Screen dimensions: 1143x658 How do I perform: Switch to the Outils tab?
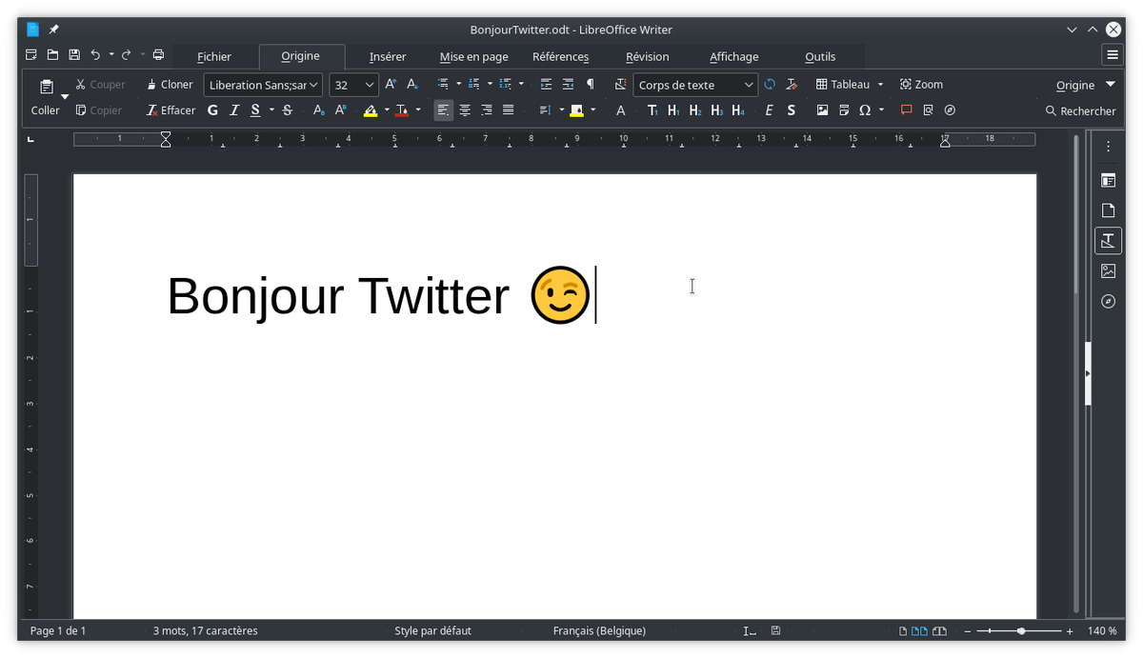(820, 57)
